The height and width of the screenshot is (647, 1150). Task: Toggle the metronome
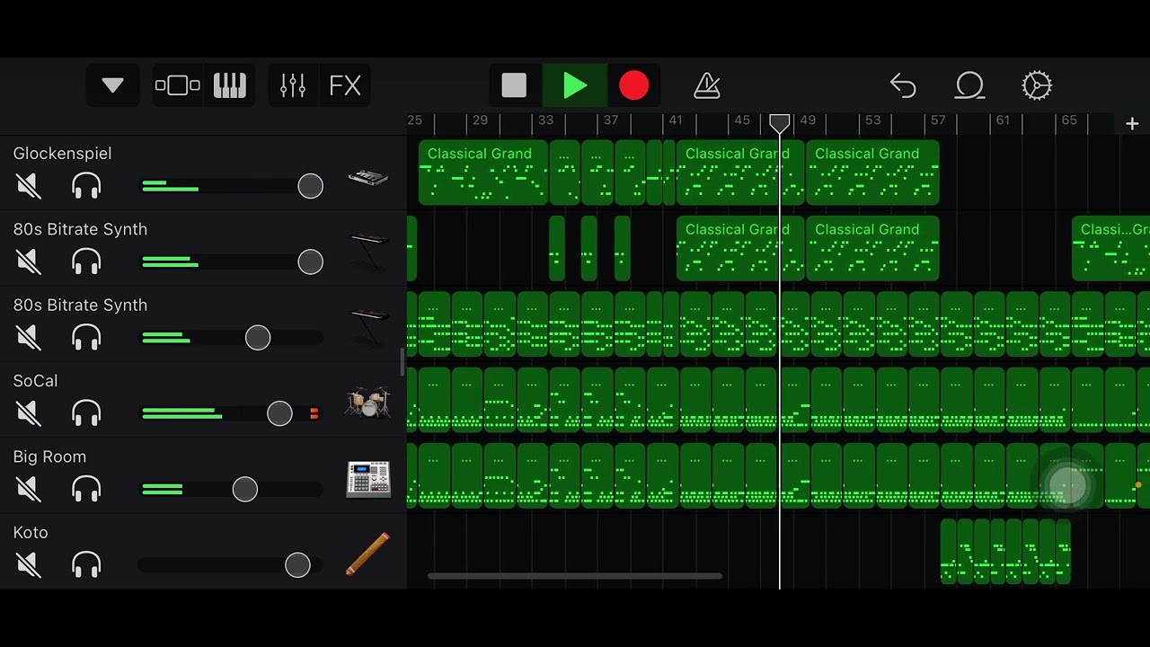coord(707,85)
